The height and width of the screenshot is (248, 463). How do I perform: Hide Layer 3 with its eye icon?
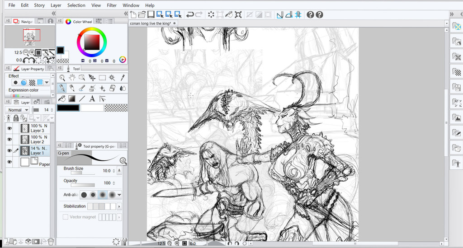coord(9,128)
